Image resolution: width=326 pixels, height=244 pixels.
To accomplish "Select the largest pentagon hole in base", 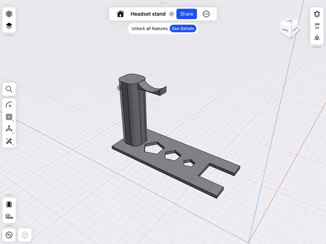I will (x=154, y=148).
